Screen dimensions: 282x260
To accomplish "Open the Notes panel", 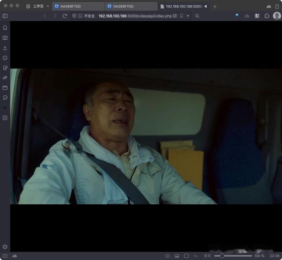I will 5,68.
